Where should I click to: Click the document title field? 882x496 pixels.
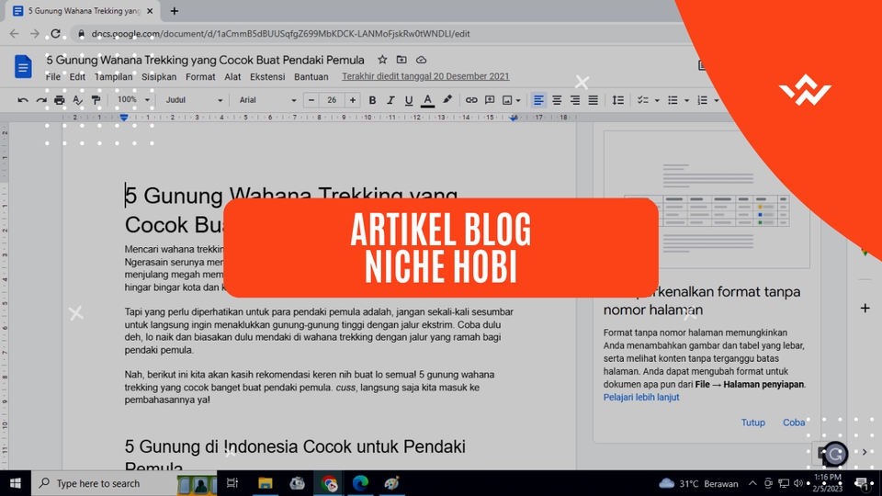click(x=205, y=61)
